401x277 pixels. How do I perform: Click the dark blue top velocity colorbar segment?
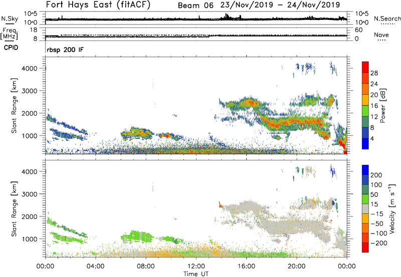(365, 170)
